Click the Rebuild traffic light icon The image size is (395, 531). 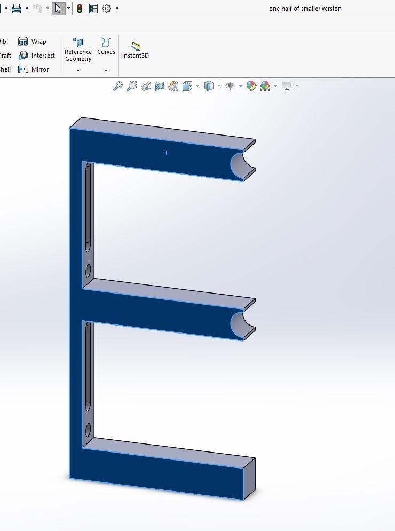point(80,9)
